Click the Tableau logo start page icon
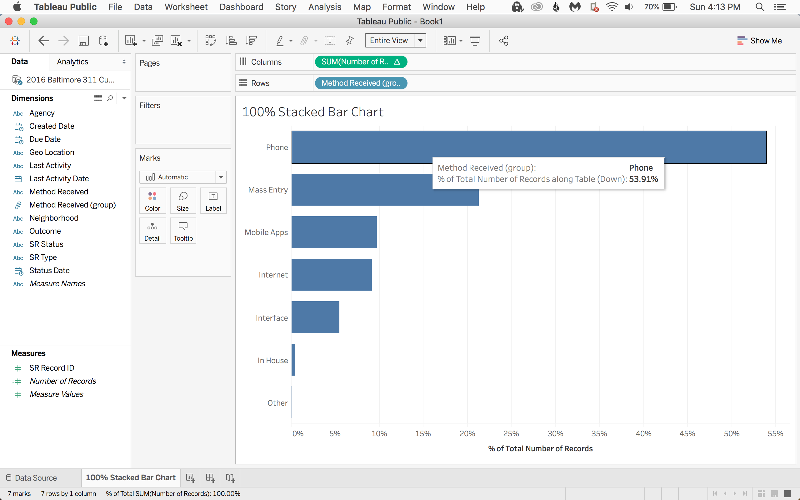800x500 pixels. pos(15,41)
